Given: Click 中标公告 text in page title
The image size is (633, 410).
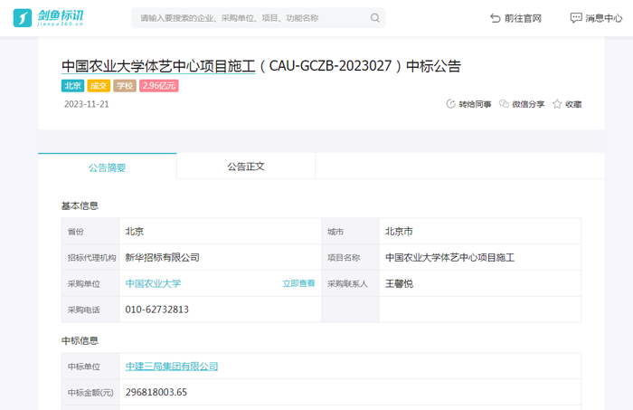Looking at the screenshot, I should (x=433, y=66).
